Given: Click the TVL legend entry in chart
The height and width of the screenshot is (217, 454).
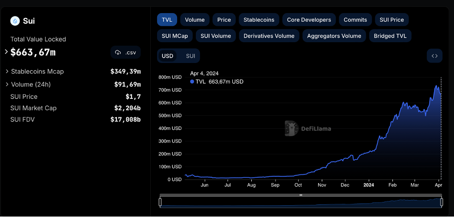Looking at the screenshot, I should tap(217, 81).
